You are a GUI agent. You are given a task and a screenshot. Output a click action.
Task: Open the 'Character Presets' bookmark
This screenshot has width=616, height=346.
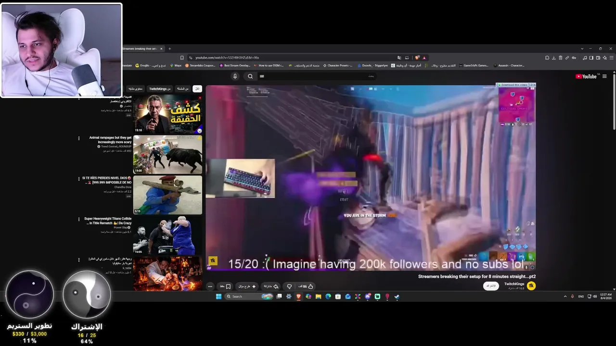coord(337,65)
